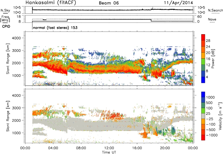The height and width of the screenshot is (154, 223).
Task: Click the 'Power [dB]' colorbar label
Action: tap(213, 59)
